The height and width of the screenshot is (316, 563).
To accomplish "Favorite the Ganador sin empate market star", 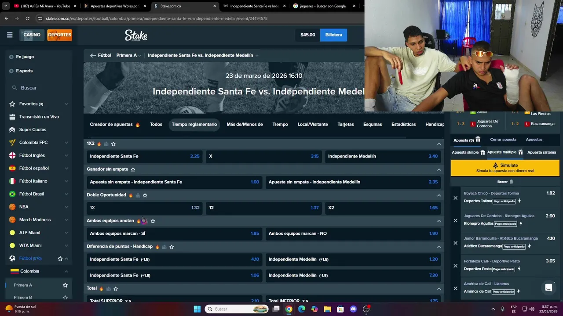I will point(133,169).
